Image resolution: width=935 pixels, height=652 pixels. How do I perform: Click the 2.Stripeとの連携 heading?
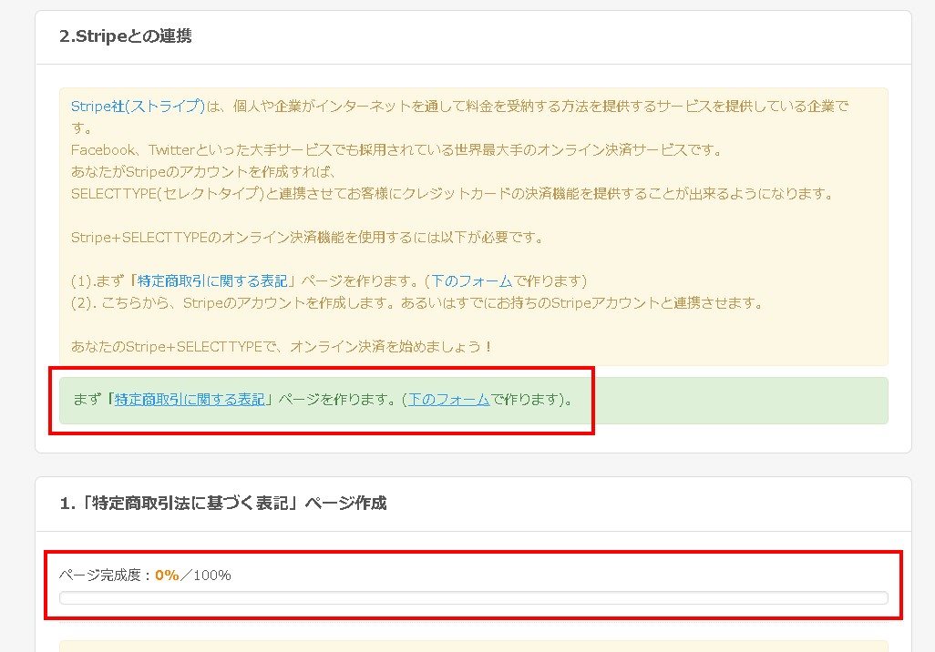(125, 36)
